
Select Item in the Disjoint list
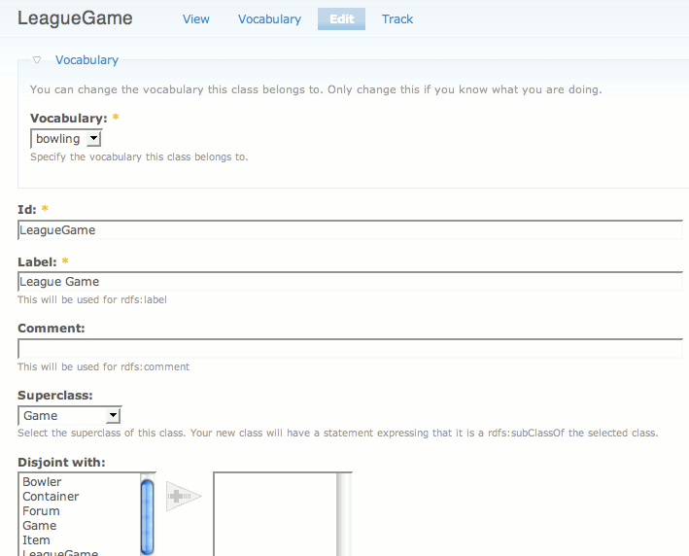pyautogui.click(x=36, y=540)
